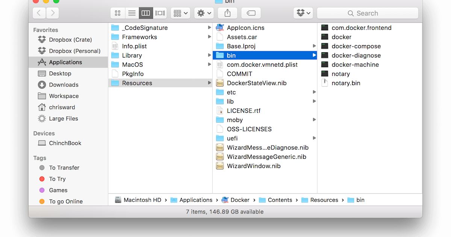The height and width of the screenshot is (237, 451).
Task: Select the OSS-LICENSES file
Action: [x=265, y=129]
